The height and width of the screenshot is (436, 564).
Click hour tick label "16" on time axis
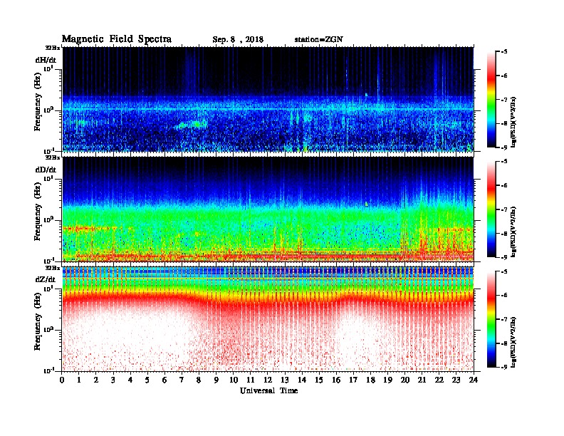pos(336,380)
